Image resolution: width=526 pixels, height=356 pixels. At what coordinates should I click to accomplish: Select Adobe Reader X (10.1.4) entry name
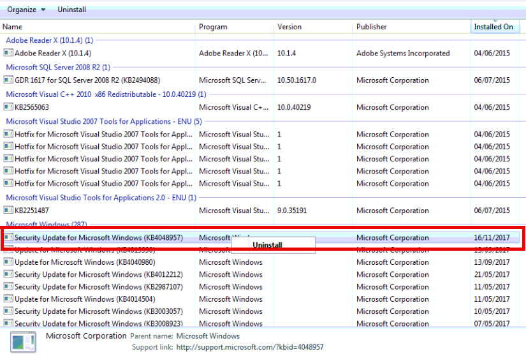(x=53, y=54)
